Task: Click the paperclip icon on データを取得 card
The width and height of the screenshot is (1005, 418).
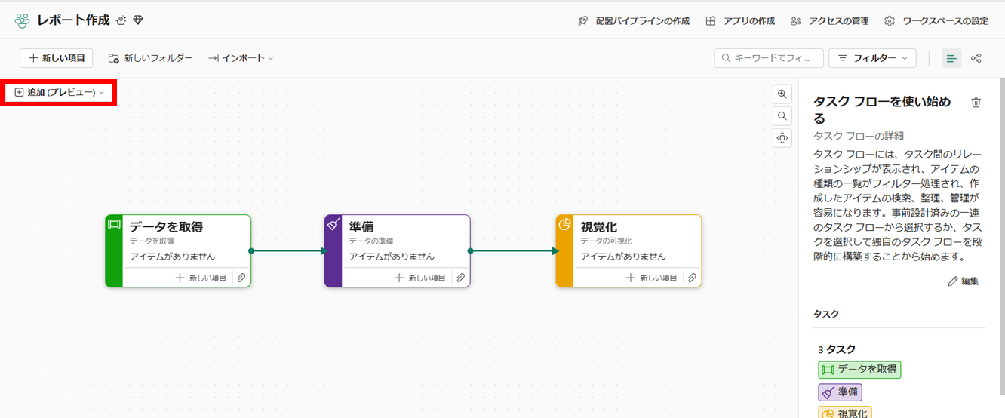Action: click(x=241, y=278)
